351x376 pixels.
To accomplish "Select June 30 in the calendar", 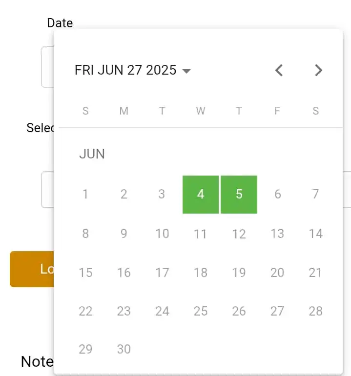I will pyautogui.click(x=124, y=349).
